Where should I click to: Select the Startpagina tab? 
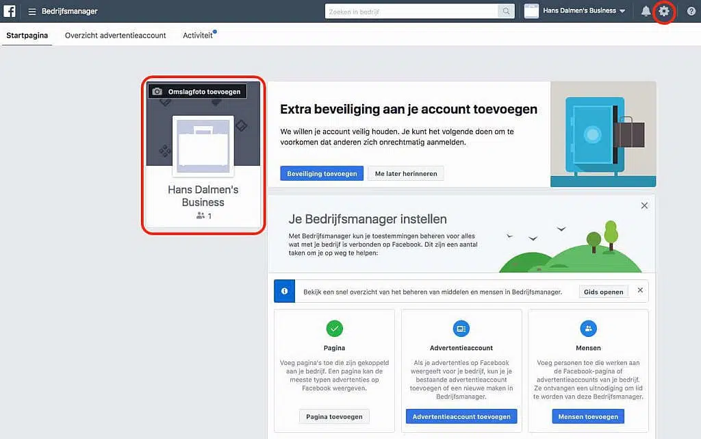27,35
